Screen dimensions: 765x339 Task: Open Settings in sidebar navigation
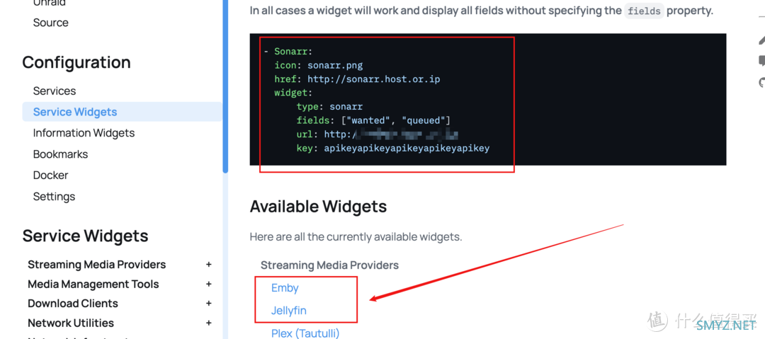point(54,197)
